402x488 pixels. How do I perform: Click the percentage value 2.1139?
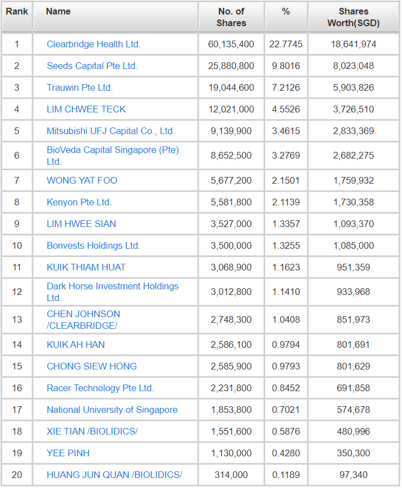[286, 203]
